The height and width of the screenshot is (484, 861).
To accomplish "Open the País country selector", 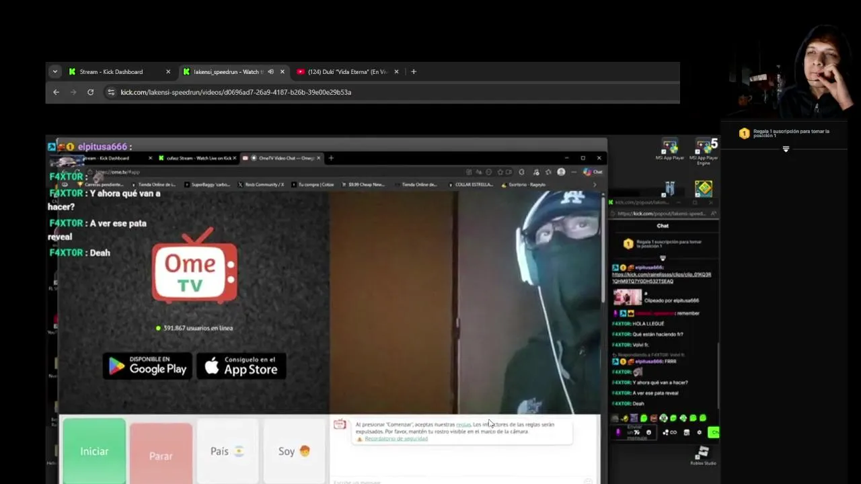I will click(x=227, y=451).
